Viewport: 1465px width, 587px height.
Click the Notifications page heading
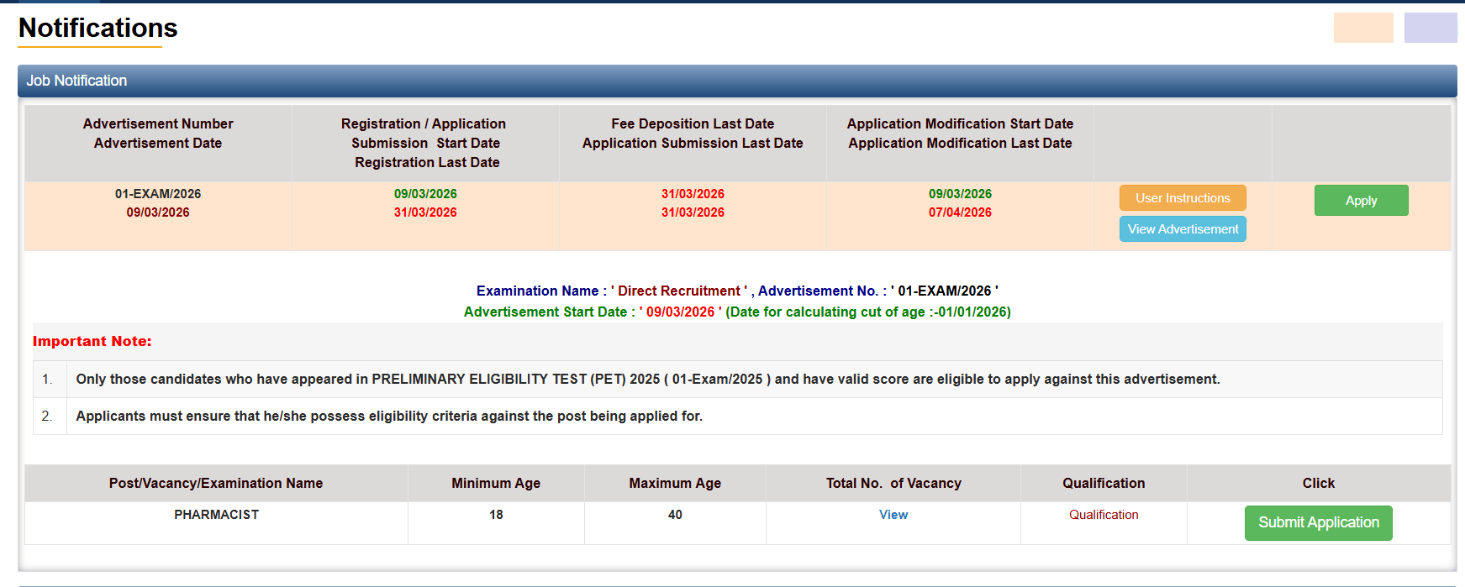[98, 29]
